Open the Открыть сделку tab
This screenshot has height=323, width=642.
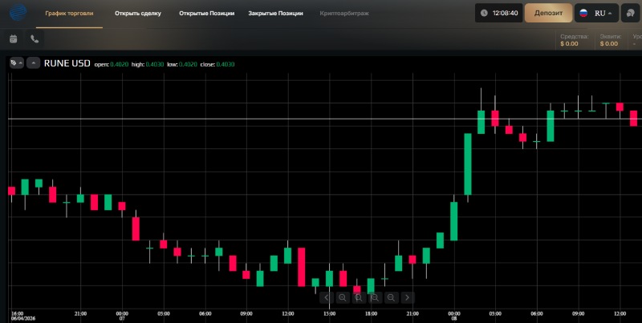[x=138, y=14]
